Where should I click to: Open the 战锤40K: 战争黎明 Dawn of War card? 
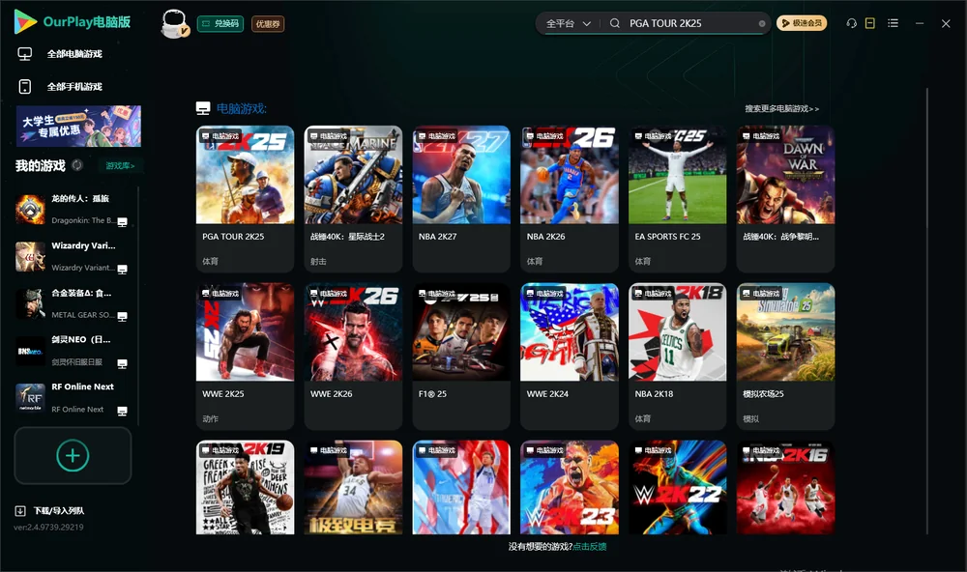pyautogui.click(x=785, y=199)
